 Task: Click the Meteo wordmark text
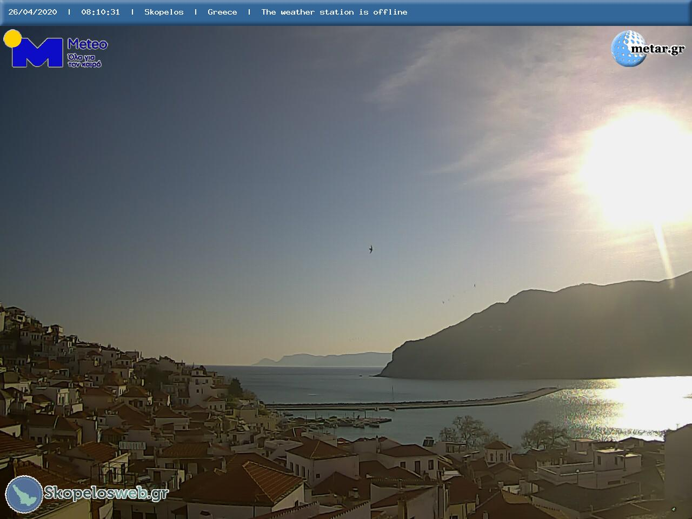pos(87,44)
